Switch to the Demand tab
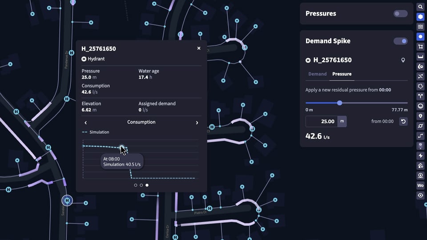 pyautogui.click(x=317, y=74)
